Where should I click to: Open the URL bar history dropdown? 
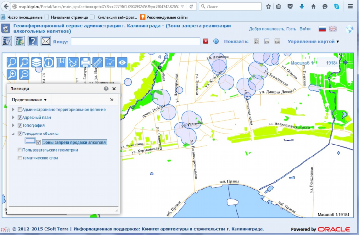pyautogui.click(x=182, y=6)
